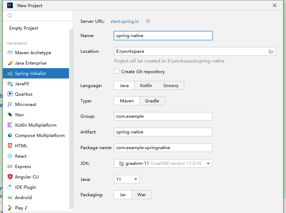Click the project Name field

[163, 36]
